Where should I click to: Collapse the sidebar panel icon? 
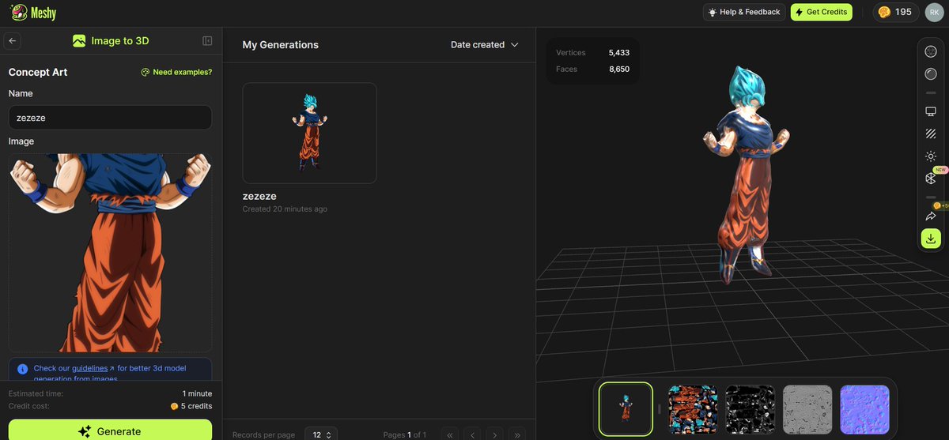click(207, 41)
